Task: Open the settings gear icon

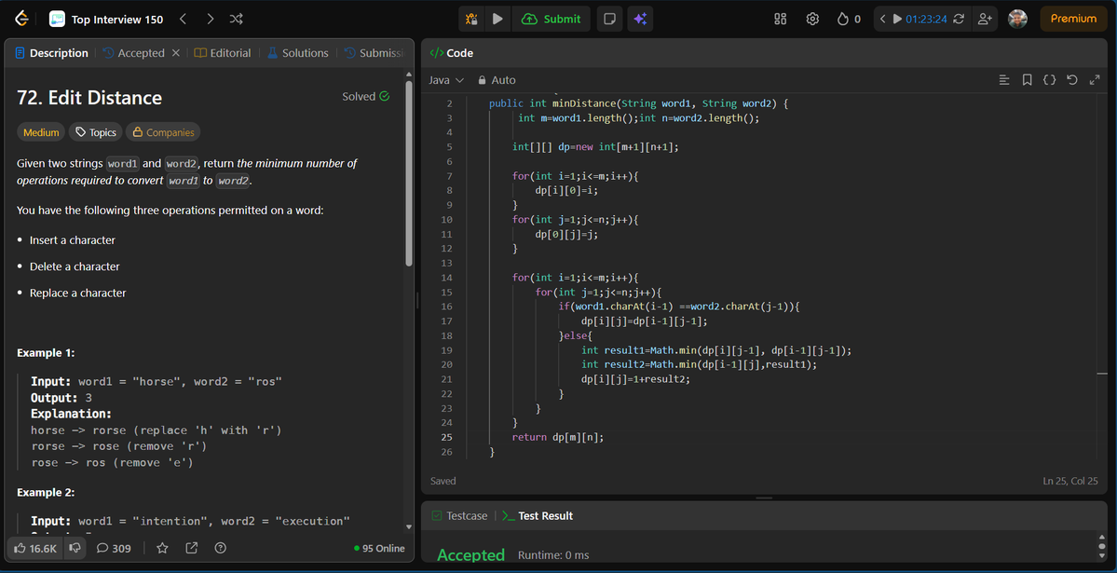Action: pyautogui.click(x=812, y=20)
